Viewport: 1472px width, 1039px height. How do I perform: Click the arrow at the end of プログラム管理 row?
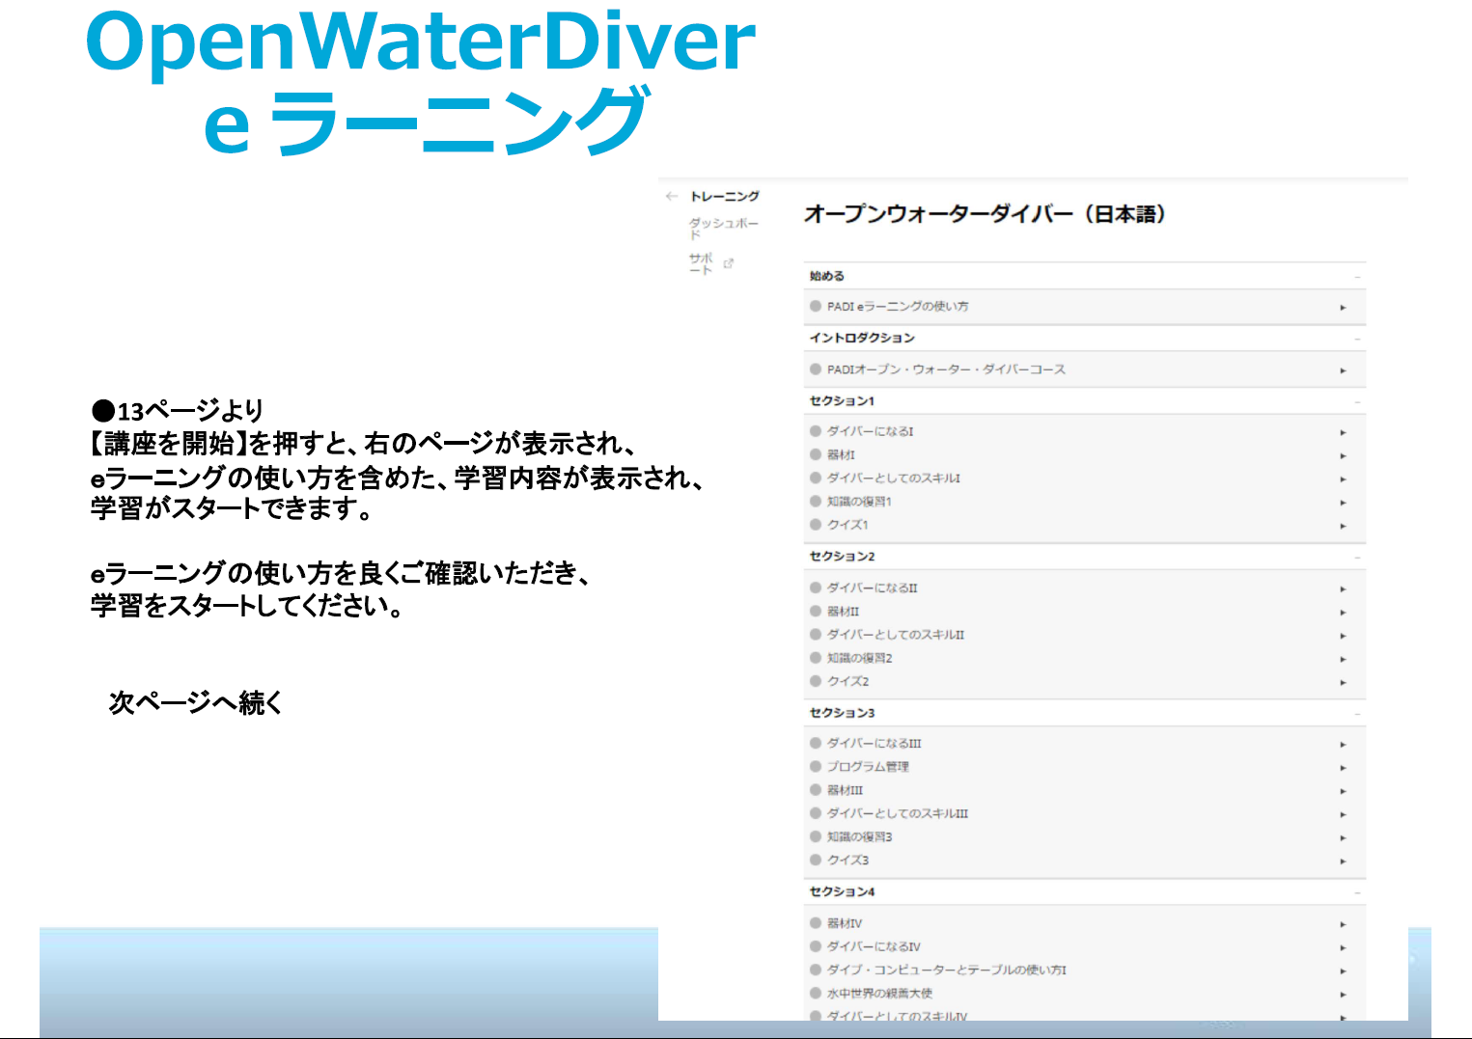click(x=1343, y=768)
